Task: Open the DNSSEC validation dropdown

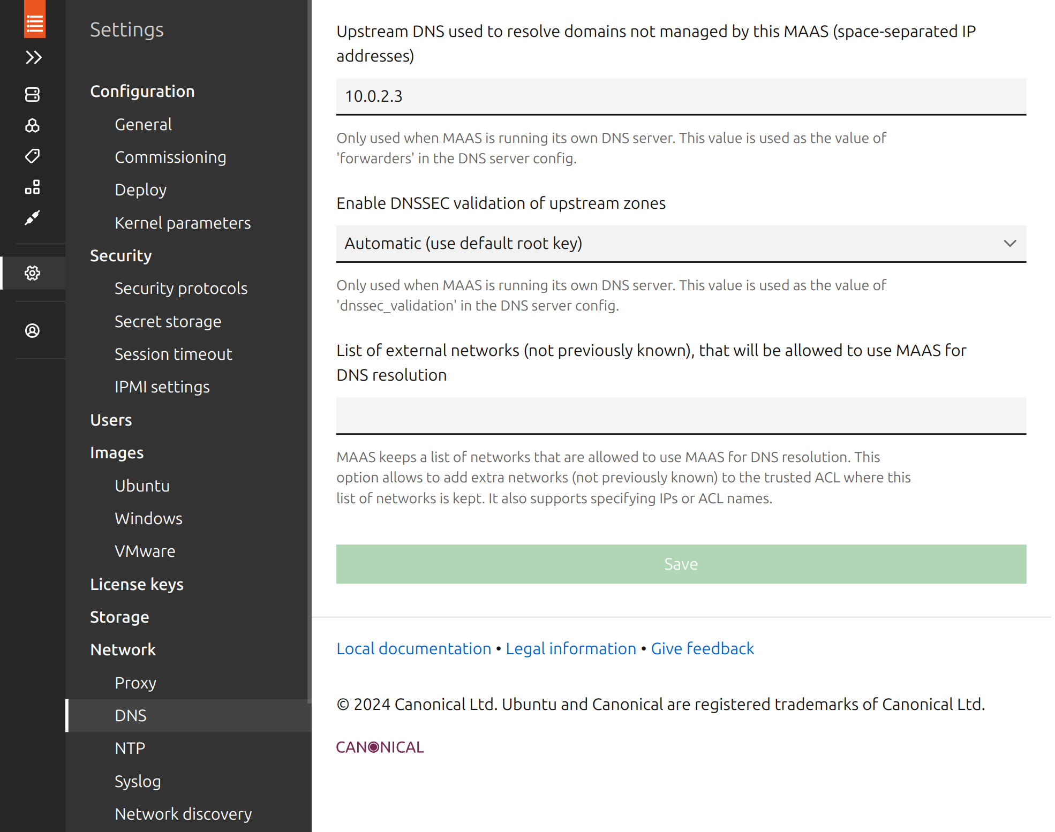Action: [x=681, y=244]
